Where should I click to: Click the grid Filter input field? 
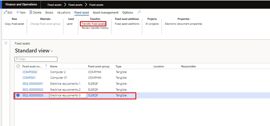click(x=36, y=59)
